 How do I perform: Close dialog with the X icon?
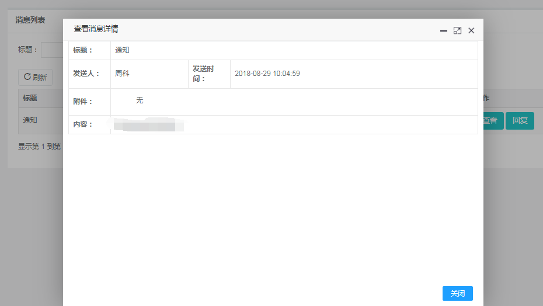click(471, 31)
